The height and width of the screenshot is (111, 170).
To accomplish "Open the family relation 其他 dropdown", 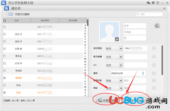I will pyautogui.click(x=121, y=80).
